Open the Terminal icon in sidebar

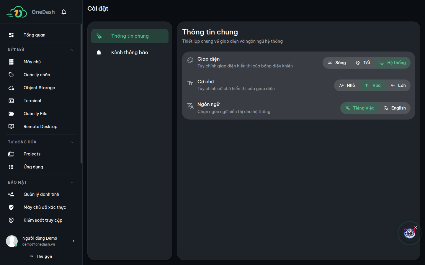pos(11,101)
